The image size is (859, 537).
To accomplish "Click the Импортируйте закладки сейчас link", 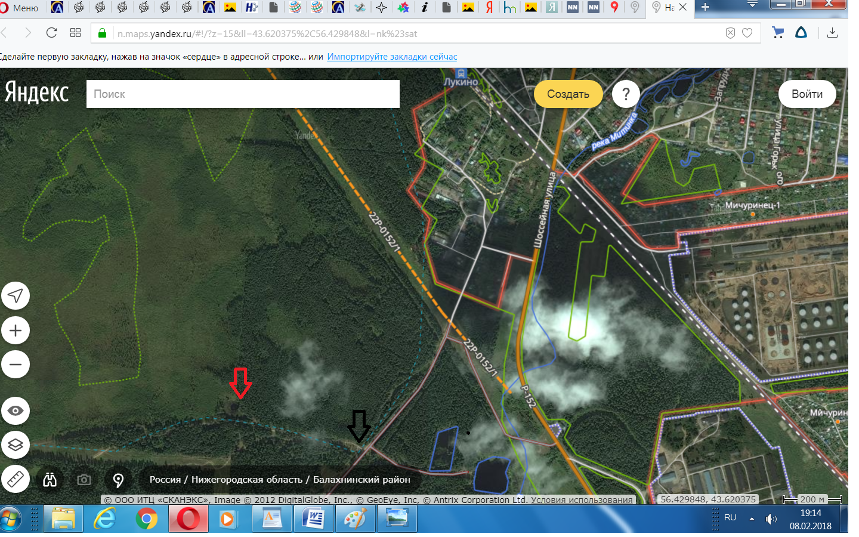I will click(x=392, y=57).
